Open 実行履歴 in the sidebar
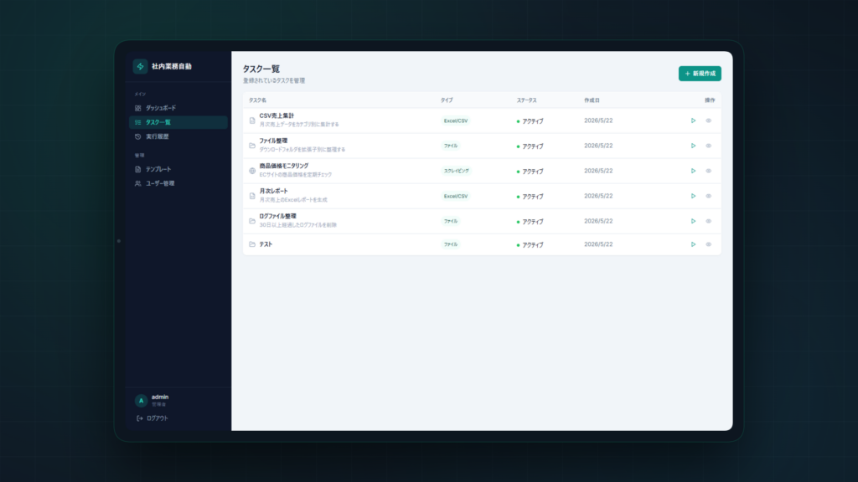This screenshot has height=482, width=858. (178, 136)
